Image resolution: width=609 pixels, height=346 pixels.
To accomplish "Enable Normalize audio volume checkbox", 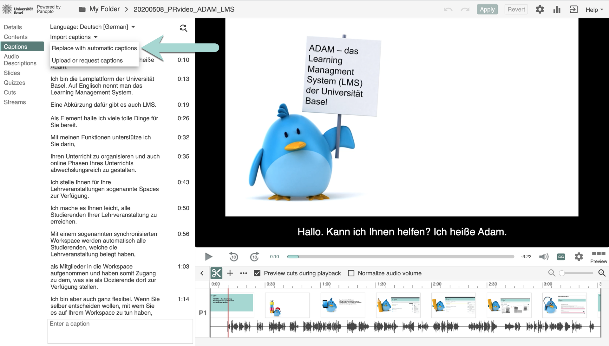I will coord(351,273).
